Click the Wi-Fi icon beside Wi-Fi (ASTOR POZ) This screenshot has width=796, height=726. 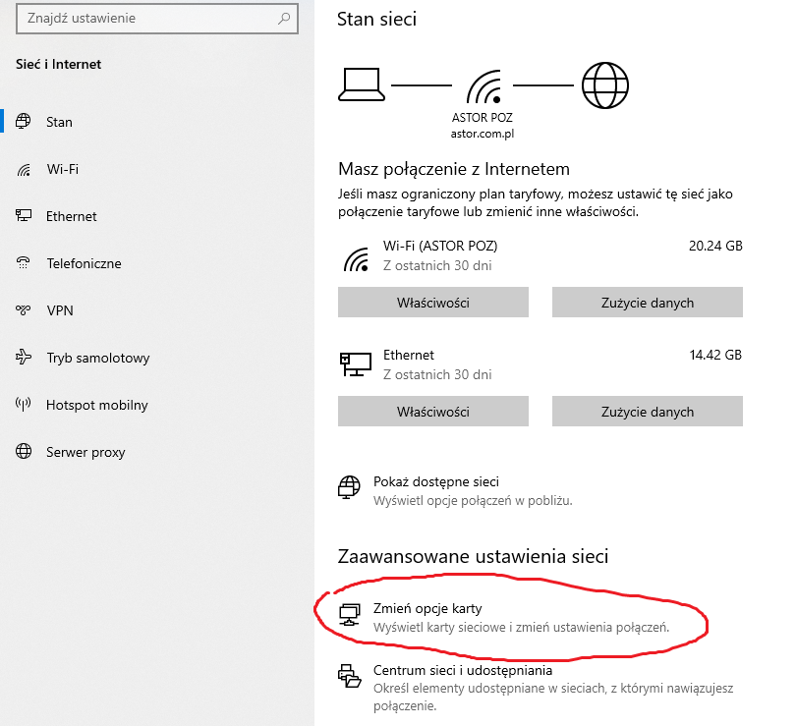pos(356,258)
